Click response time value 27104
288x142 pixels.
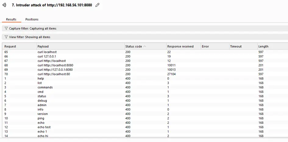(171, 74)
